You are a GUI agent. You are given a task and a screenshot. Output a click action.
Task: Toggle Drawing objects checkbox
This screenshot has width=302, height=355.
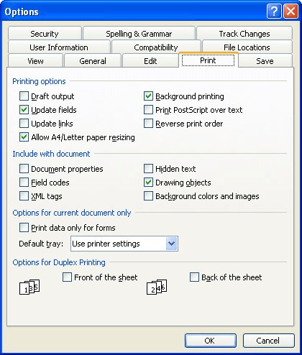click(148, 183)
